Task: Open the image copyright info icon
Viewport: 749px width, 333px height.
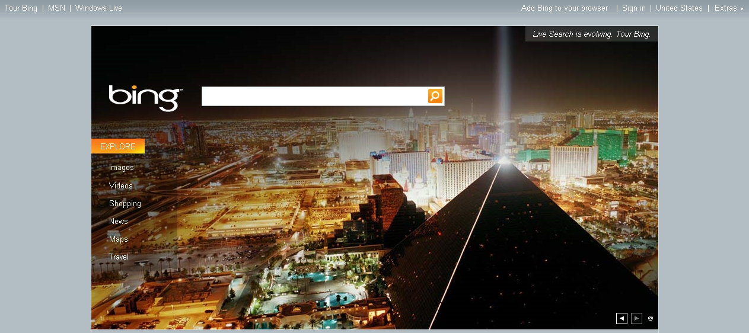Action: click(x=651, y=318)
